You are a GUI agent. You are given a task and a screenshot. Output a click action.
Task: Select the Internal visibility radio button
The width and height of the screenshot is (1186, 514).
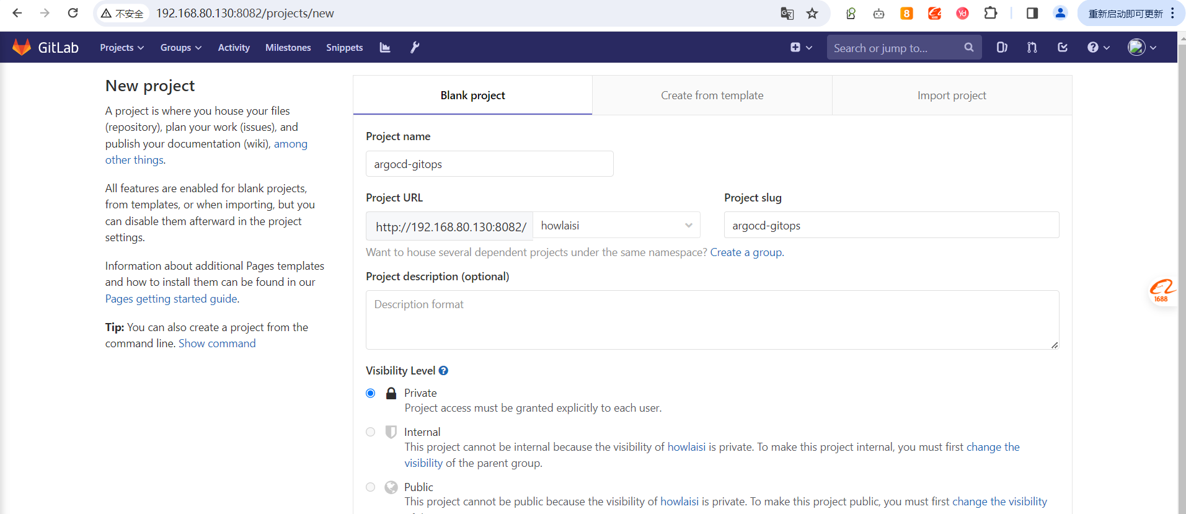(371, 432)
